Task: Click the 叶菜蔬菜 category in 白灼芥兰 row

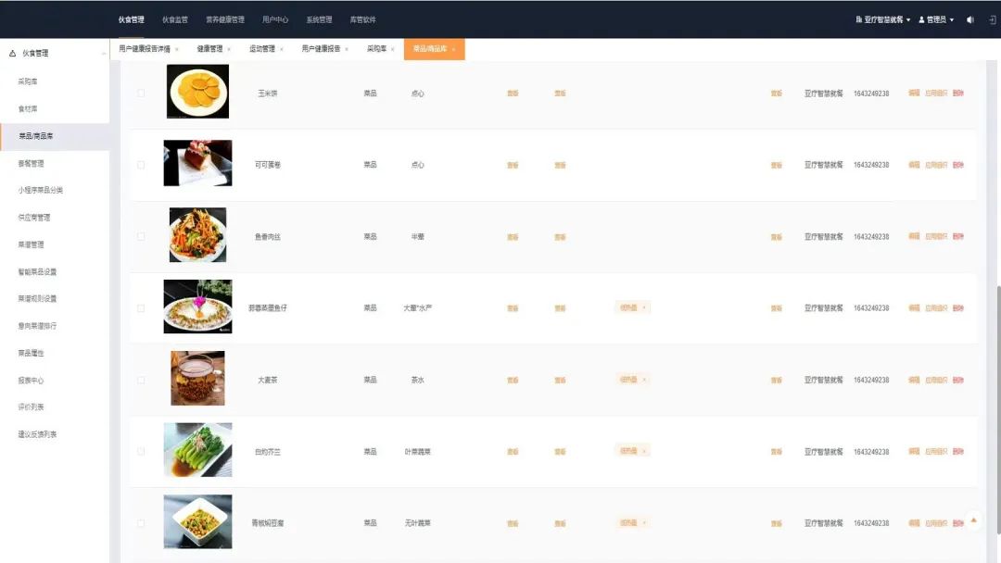Action: [417, 452]
